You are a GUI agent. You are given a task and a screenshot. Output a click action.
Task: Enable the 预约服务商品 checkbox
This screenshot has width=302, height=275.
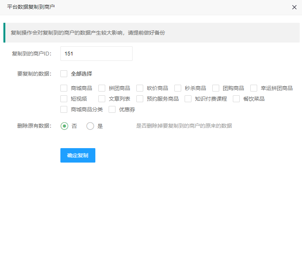(x=140, y=99)
